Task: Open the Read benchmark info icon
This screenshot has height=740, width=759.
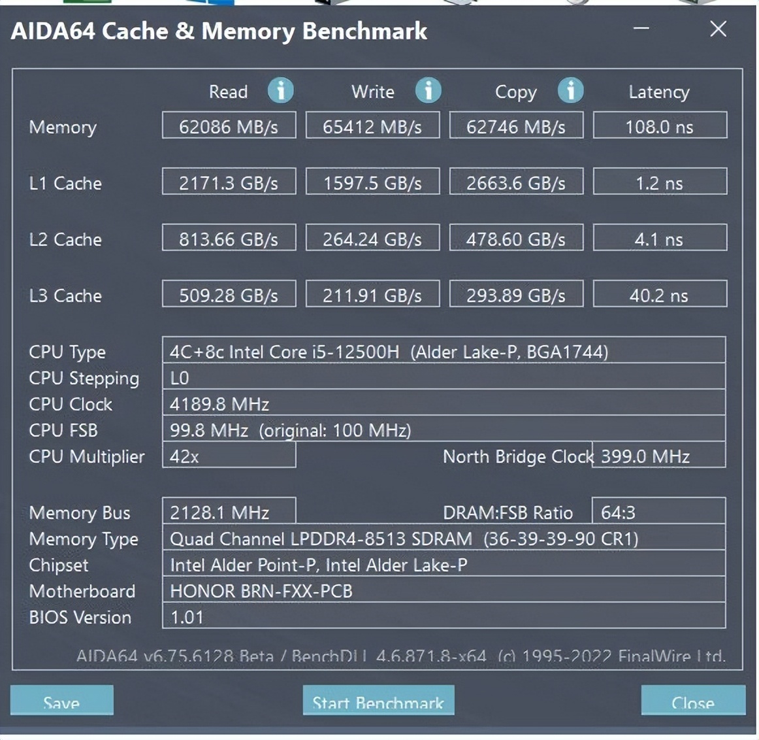Action: (281, 91)
